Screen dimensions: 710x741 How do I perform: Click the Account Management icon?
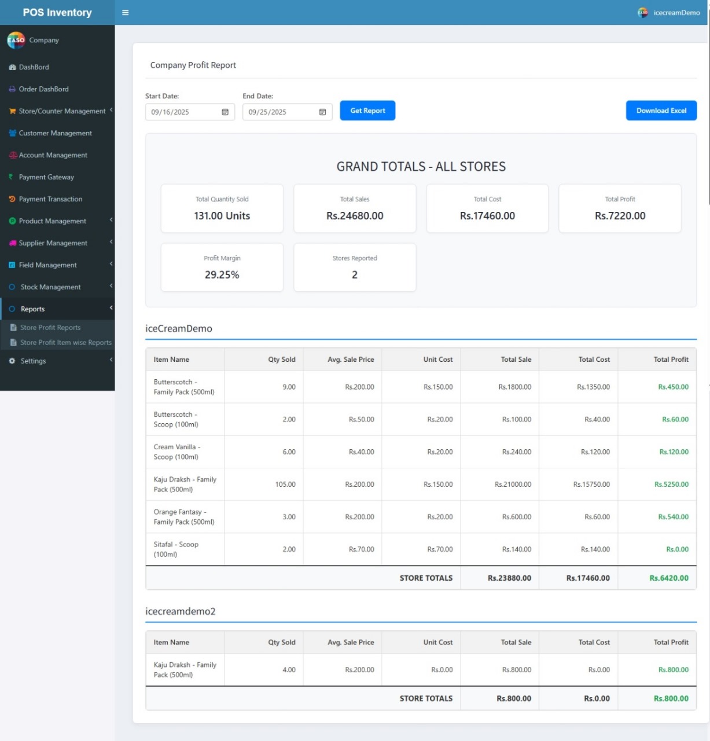click(x=12, y=155)
